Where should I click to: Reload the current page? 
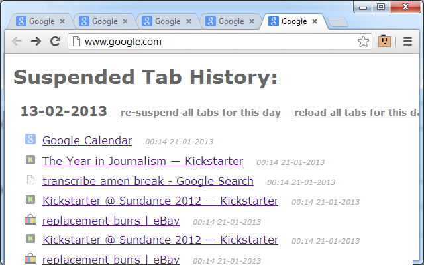click(56, 41)
